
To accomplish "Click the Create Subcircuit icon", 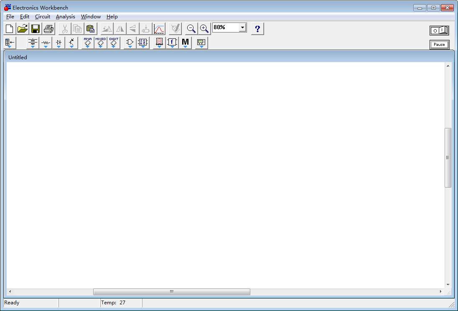I will [x=145, y=29].
